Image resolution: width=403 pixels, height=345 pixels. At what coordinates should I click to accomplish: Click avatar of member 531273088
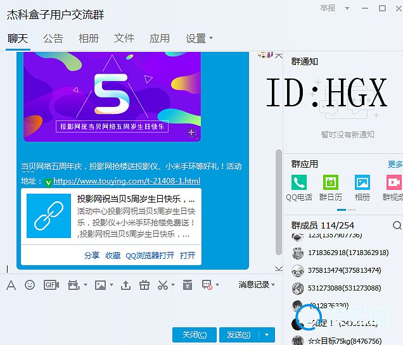pos(298,288)
